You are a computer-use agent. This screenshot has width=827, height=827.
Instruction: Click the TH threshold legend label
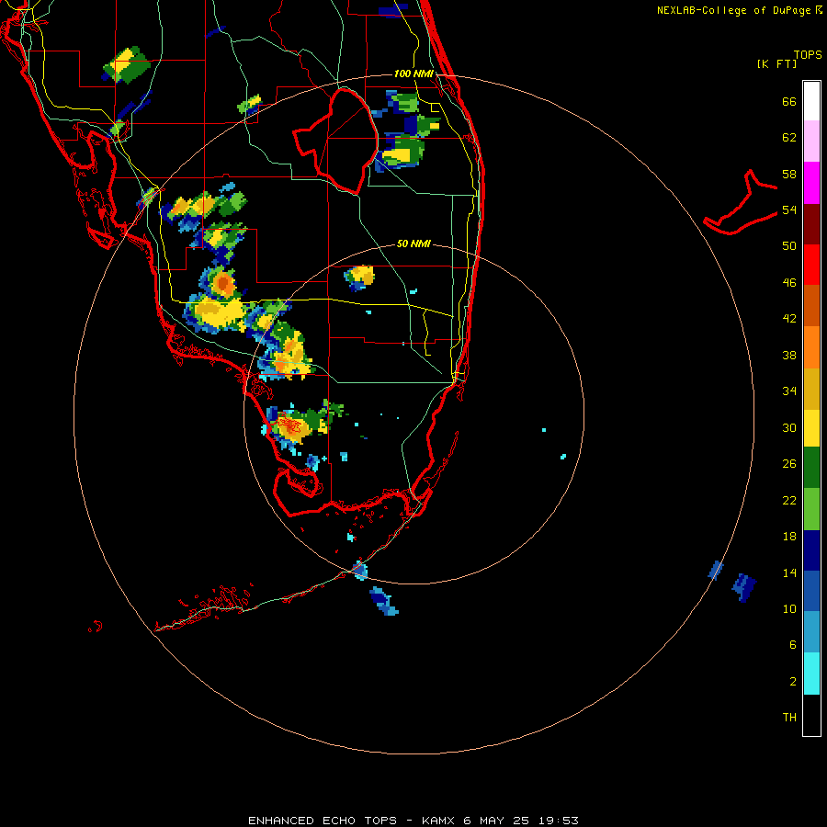point(789,718)
